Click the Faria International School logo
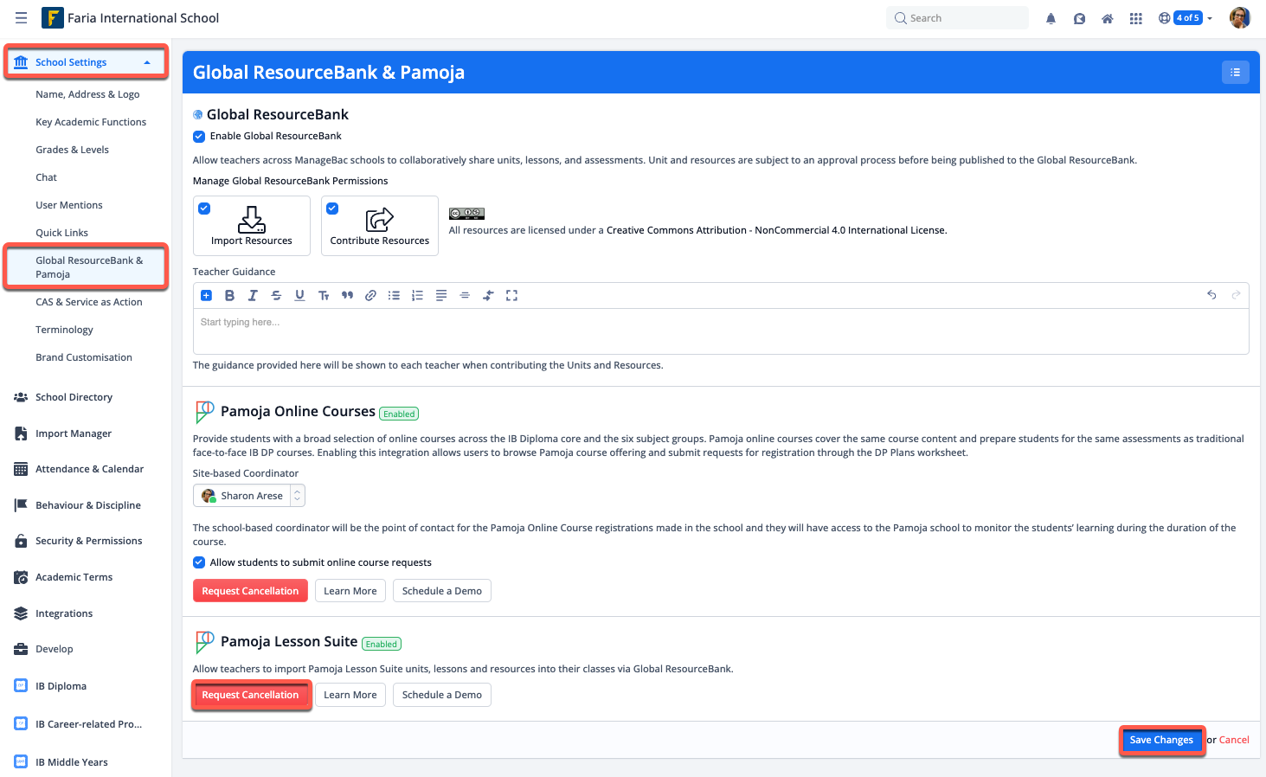 tap(52, 17)
